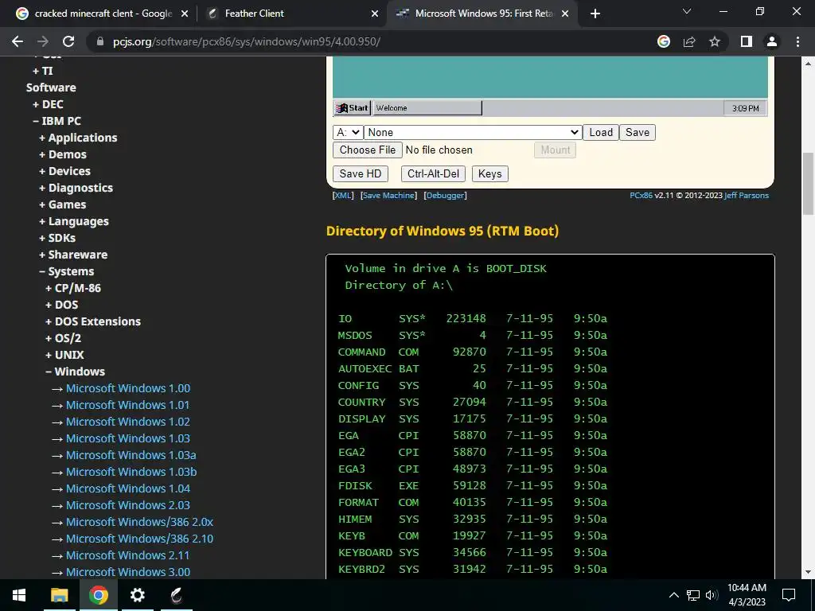Open Microsoft Windows 1.03a link

click(x=131, y=455)
